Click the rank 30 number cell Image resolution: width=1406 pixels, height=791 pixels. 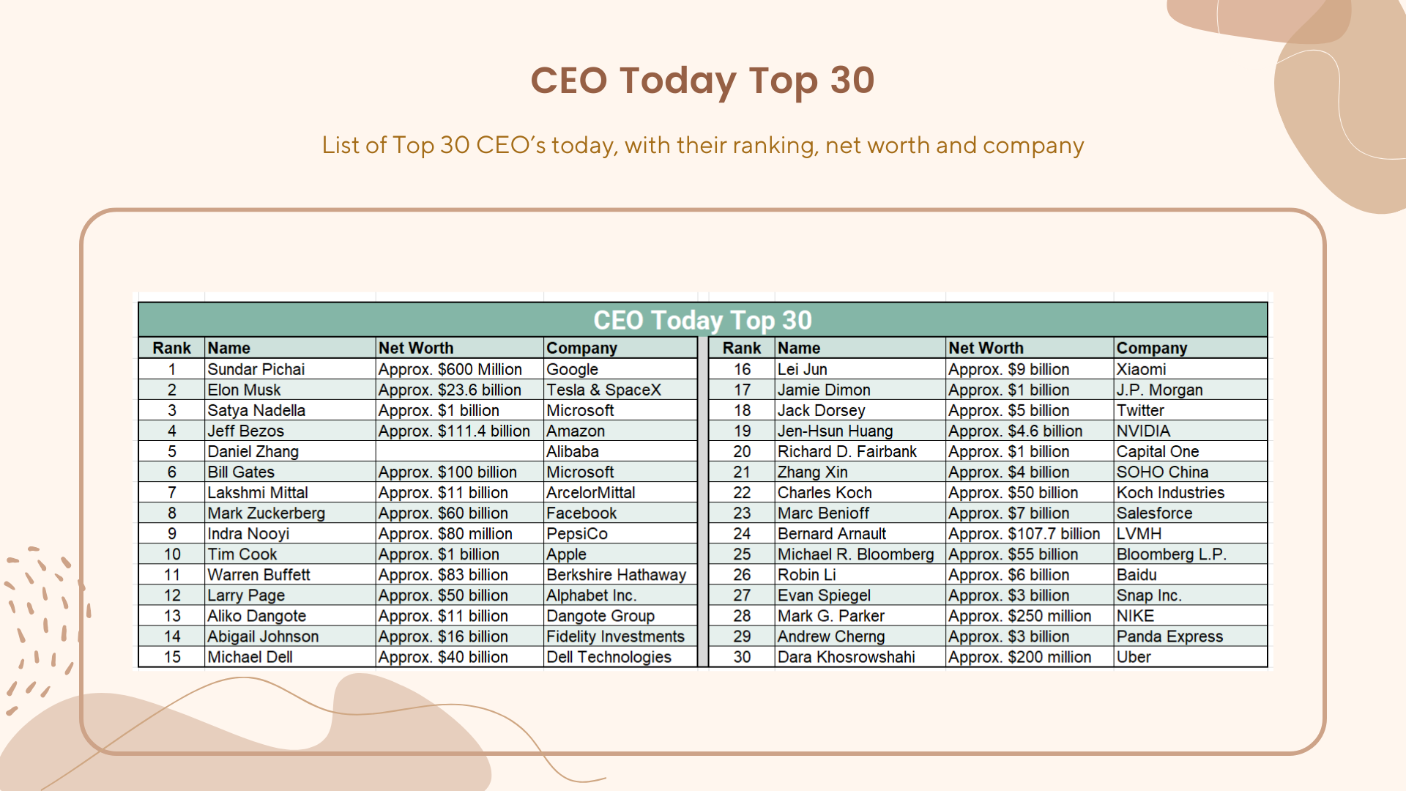point(742,657)
